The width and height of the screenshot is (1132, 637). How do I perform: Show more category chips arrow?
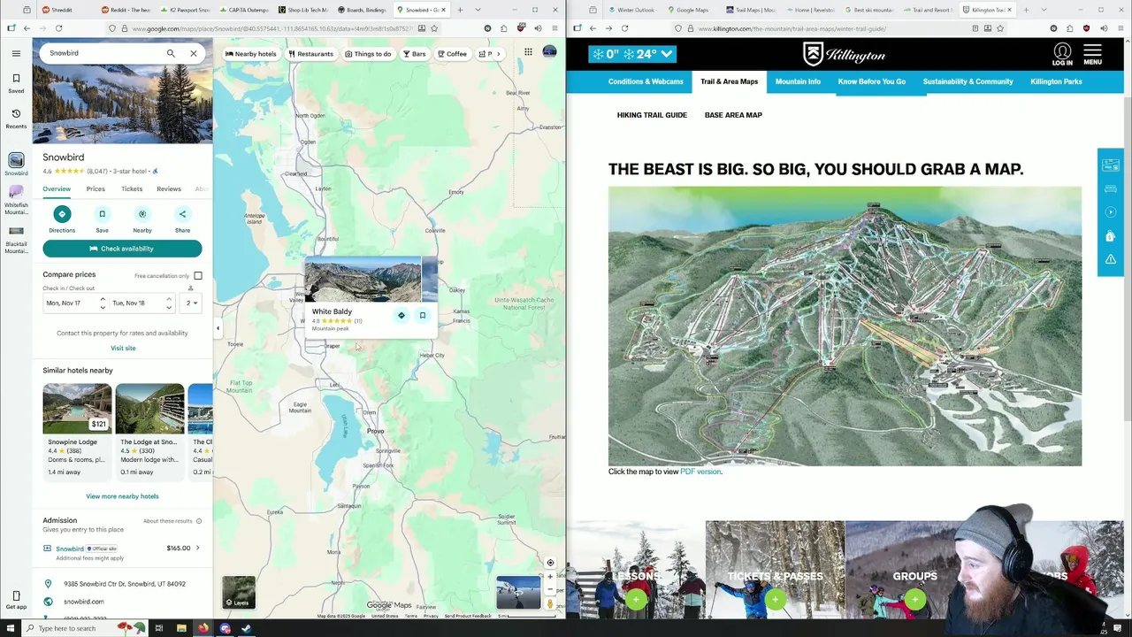click(x=499, y=54)
